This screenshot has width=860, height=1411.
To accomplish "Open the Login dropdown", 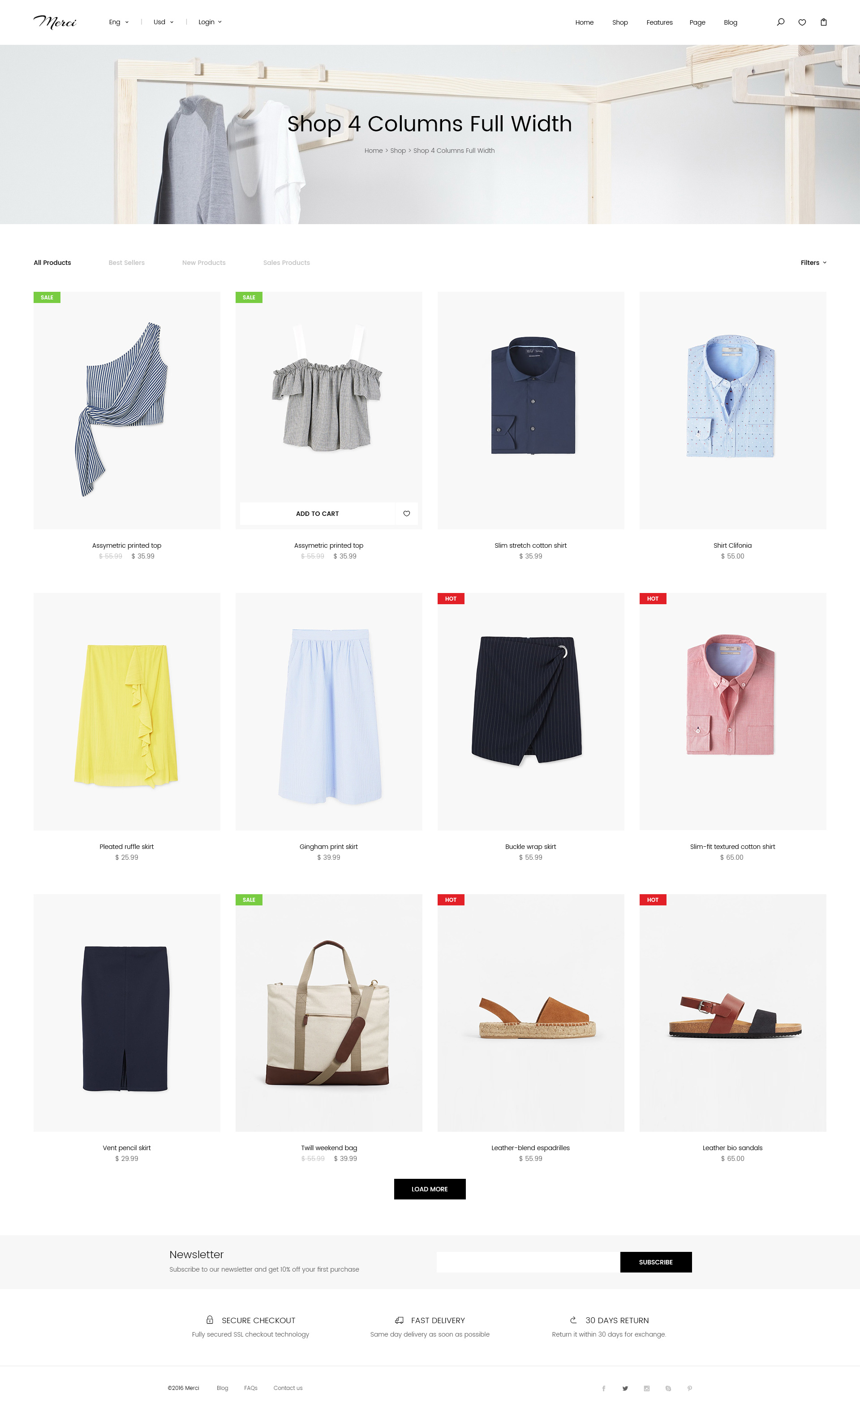I will pos(210,22).
